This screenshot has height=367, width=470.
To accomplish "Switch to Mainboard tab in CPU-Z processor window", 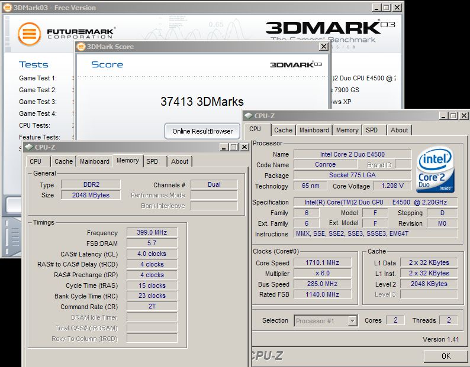I will 314,130.
